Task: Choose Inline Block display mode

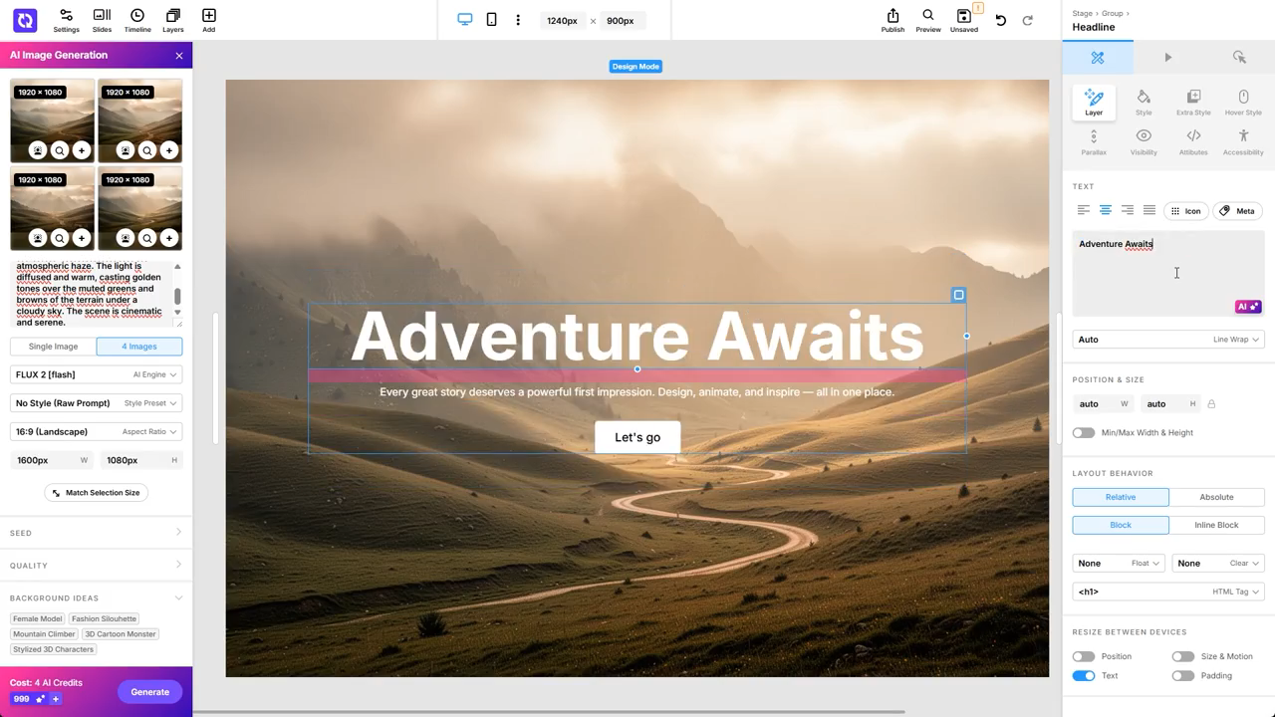Action: [x=1216, y=525]
